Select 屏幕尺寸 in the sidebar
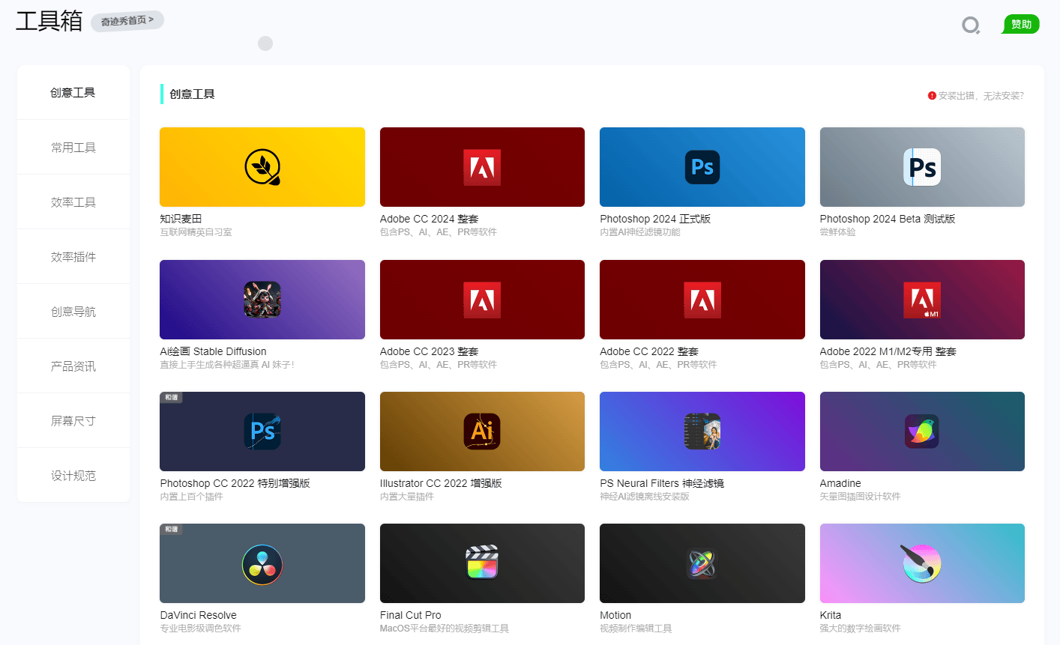 (x=73, y=421)
